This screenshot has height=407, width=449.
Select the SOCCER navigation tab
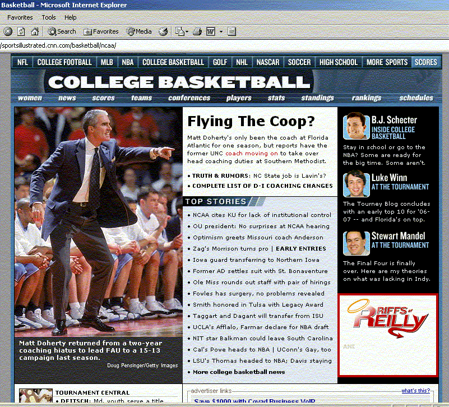[x=299, y=62]
